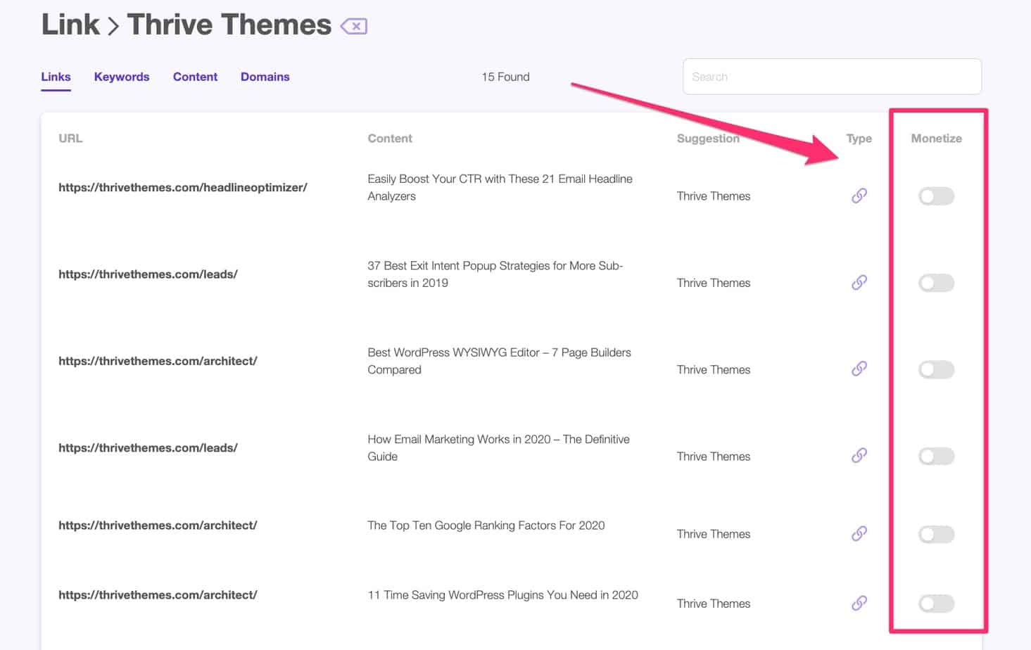Image resolution: width=1031 pixels, height=650 pixels.
Task: Enable Monetize toggle for headlineoptimizer URL
Action: tap(936, 196)
